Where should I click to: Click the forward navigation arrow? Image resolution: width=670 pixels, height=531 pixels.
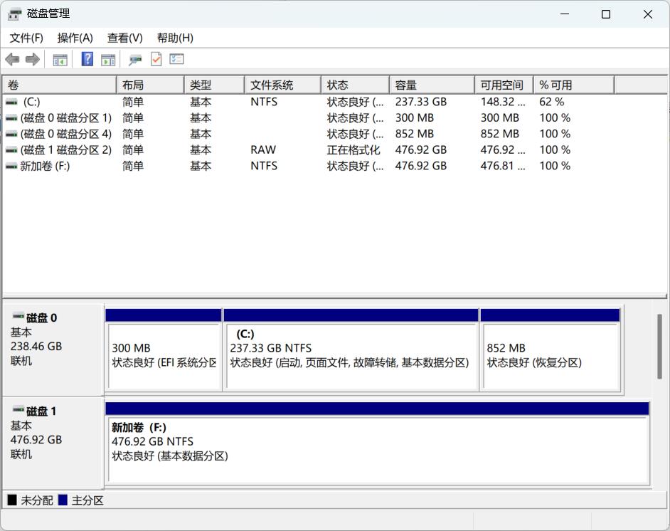tap(32, 59)
